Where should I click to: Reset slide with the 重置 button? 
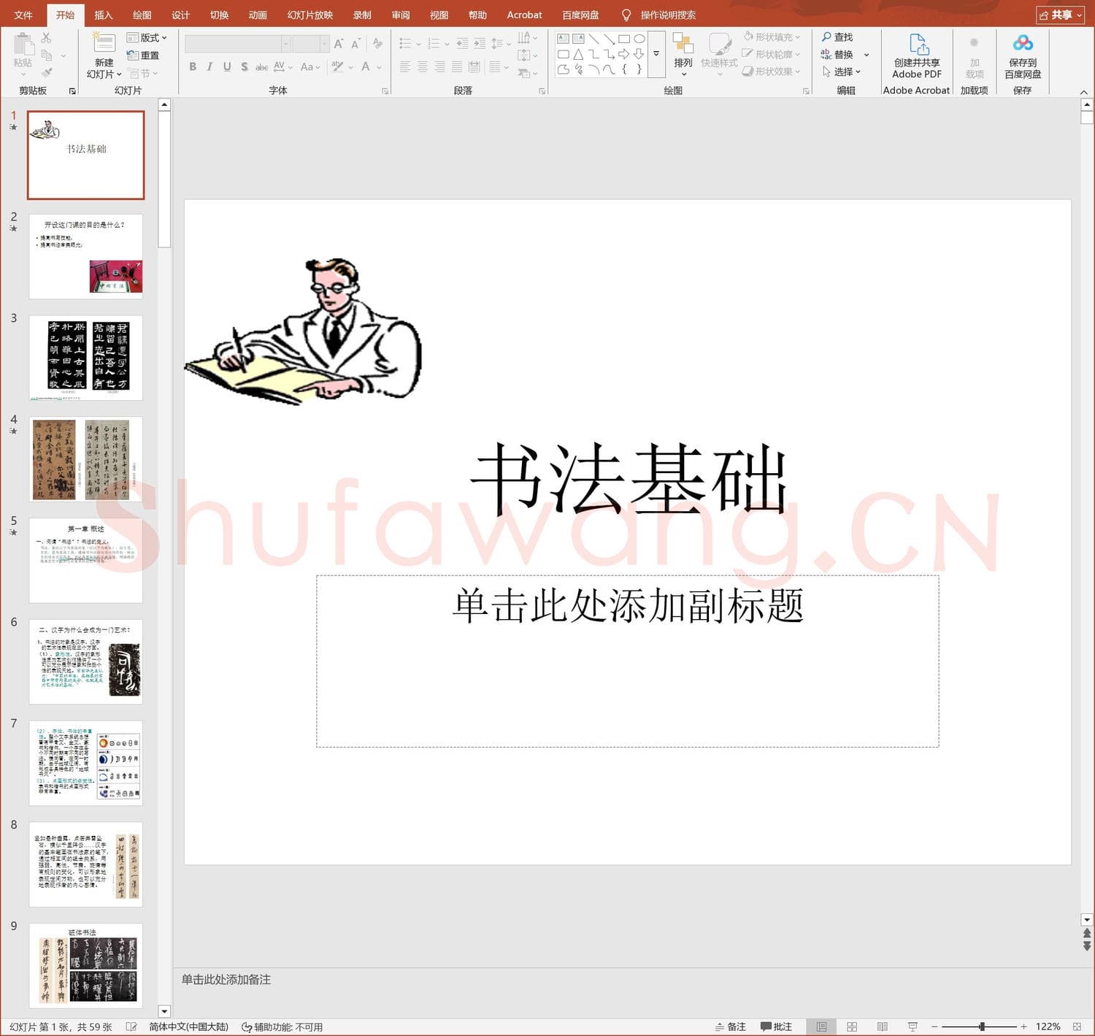143,55
